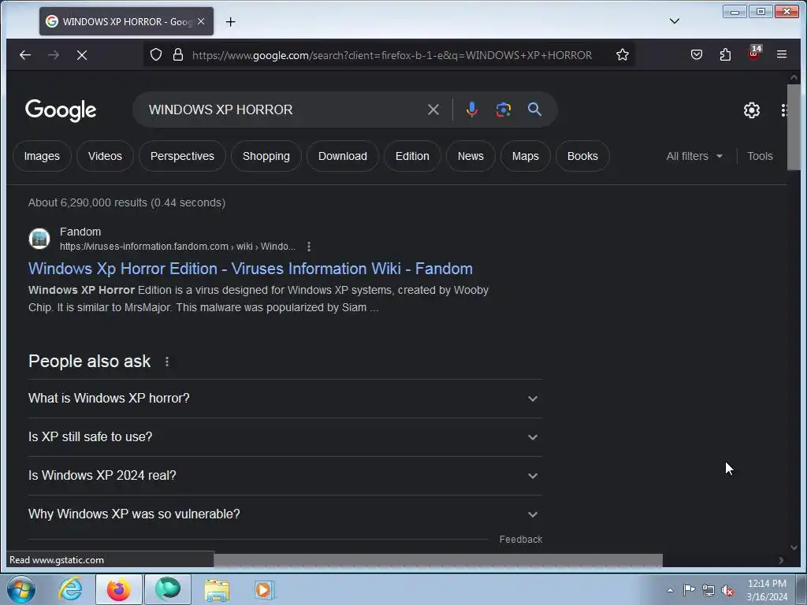Open the green swirl taskbar app
This screenshot has height=605, width=807.
(x=168, y=589)
